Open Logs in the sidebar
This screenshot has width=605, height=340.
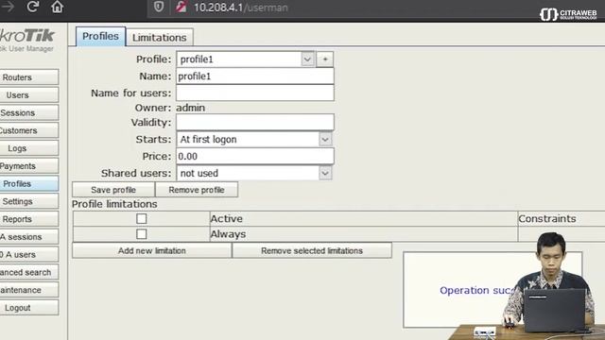tap(29, 148)
